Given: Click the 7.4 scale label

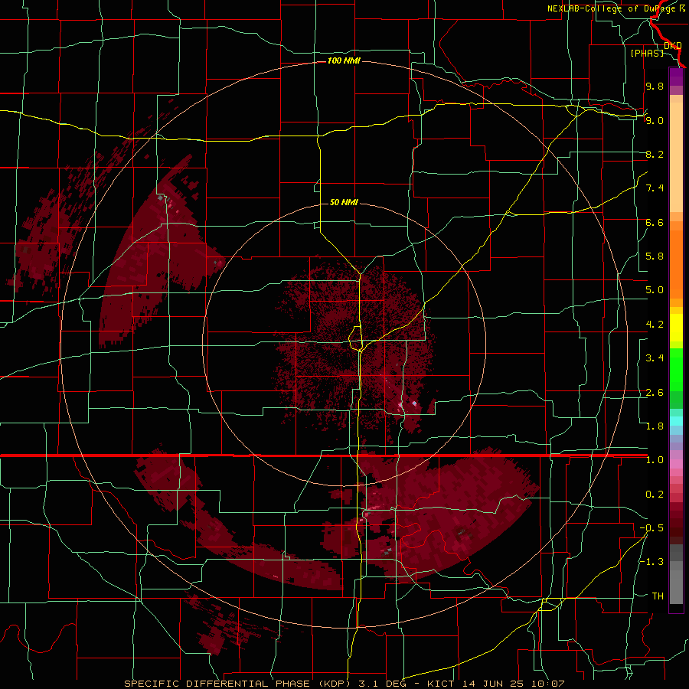Looking at the screenshot, I should pos(655,188).
